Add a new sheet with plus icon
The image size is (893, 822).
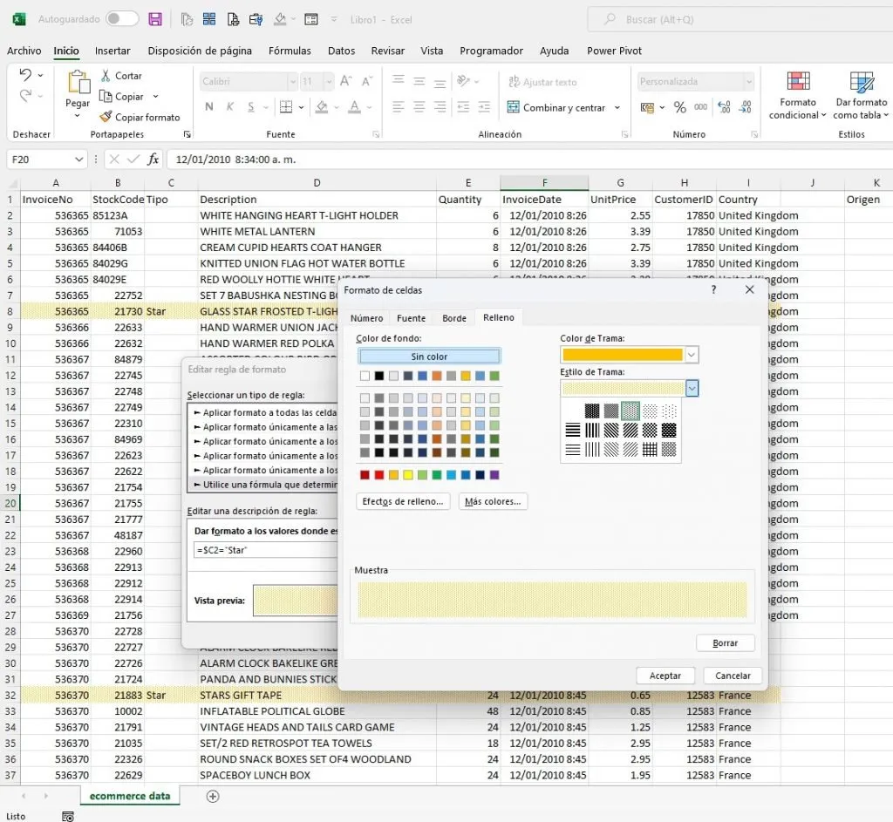213,797
